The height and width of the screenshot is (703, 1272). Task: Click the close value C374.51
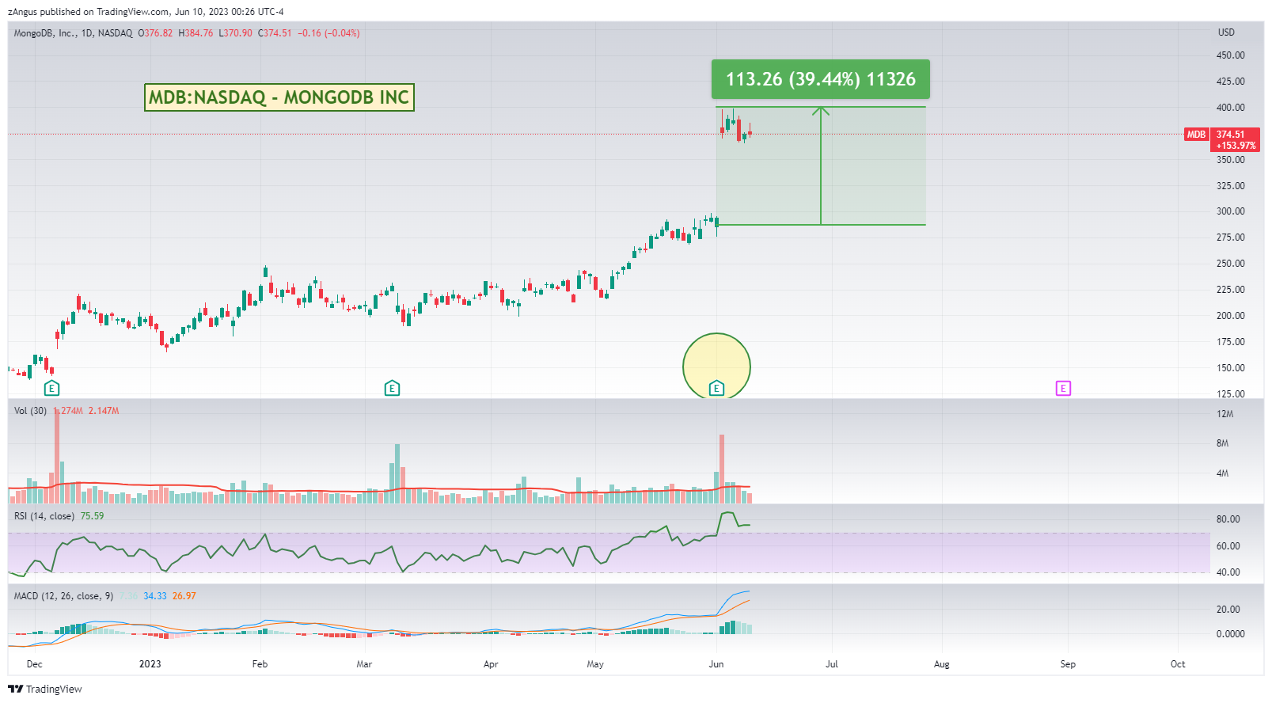click(275, 33)
